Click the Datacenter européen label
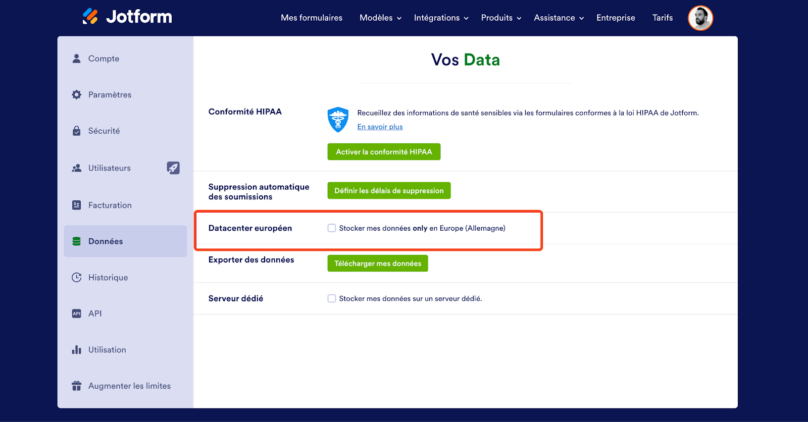This screenshot has height=422, width=808. coord(250,228)
